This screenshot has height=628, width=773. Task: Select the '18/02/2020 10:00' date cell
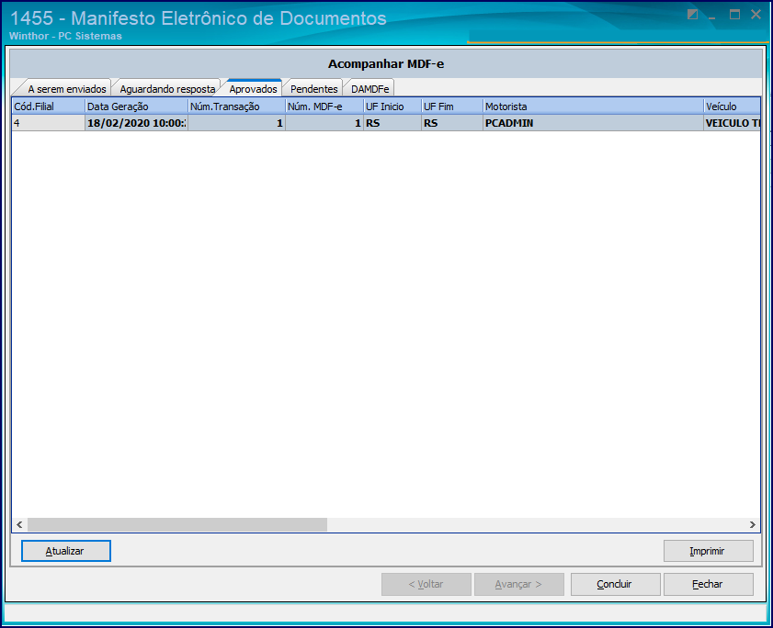pos(137,123)
